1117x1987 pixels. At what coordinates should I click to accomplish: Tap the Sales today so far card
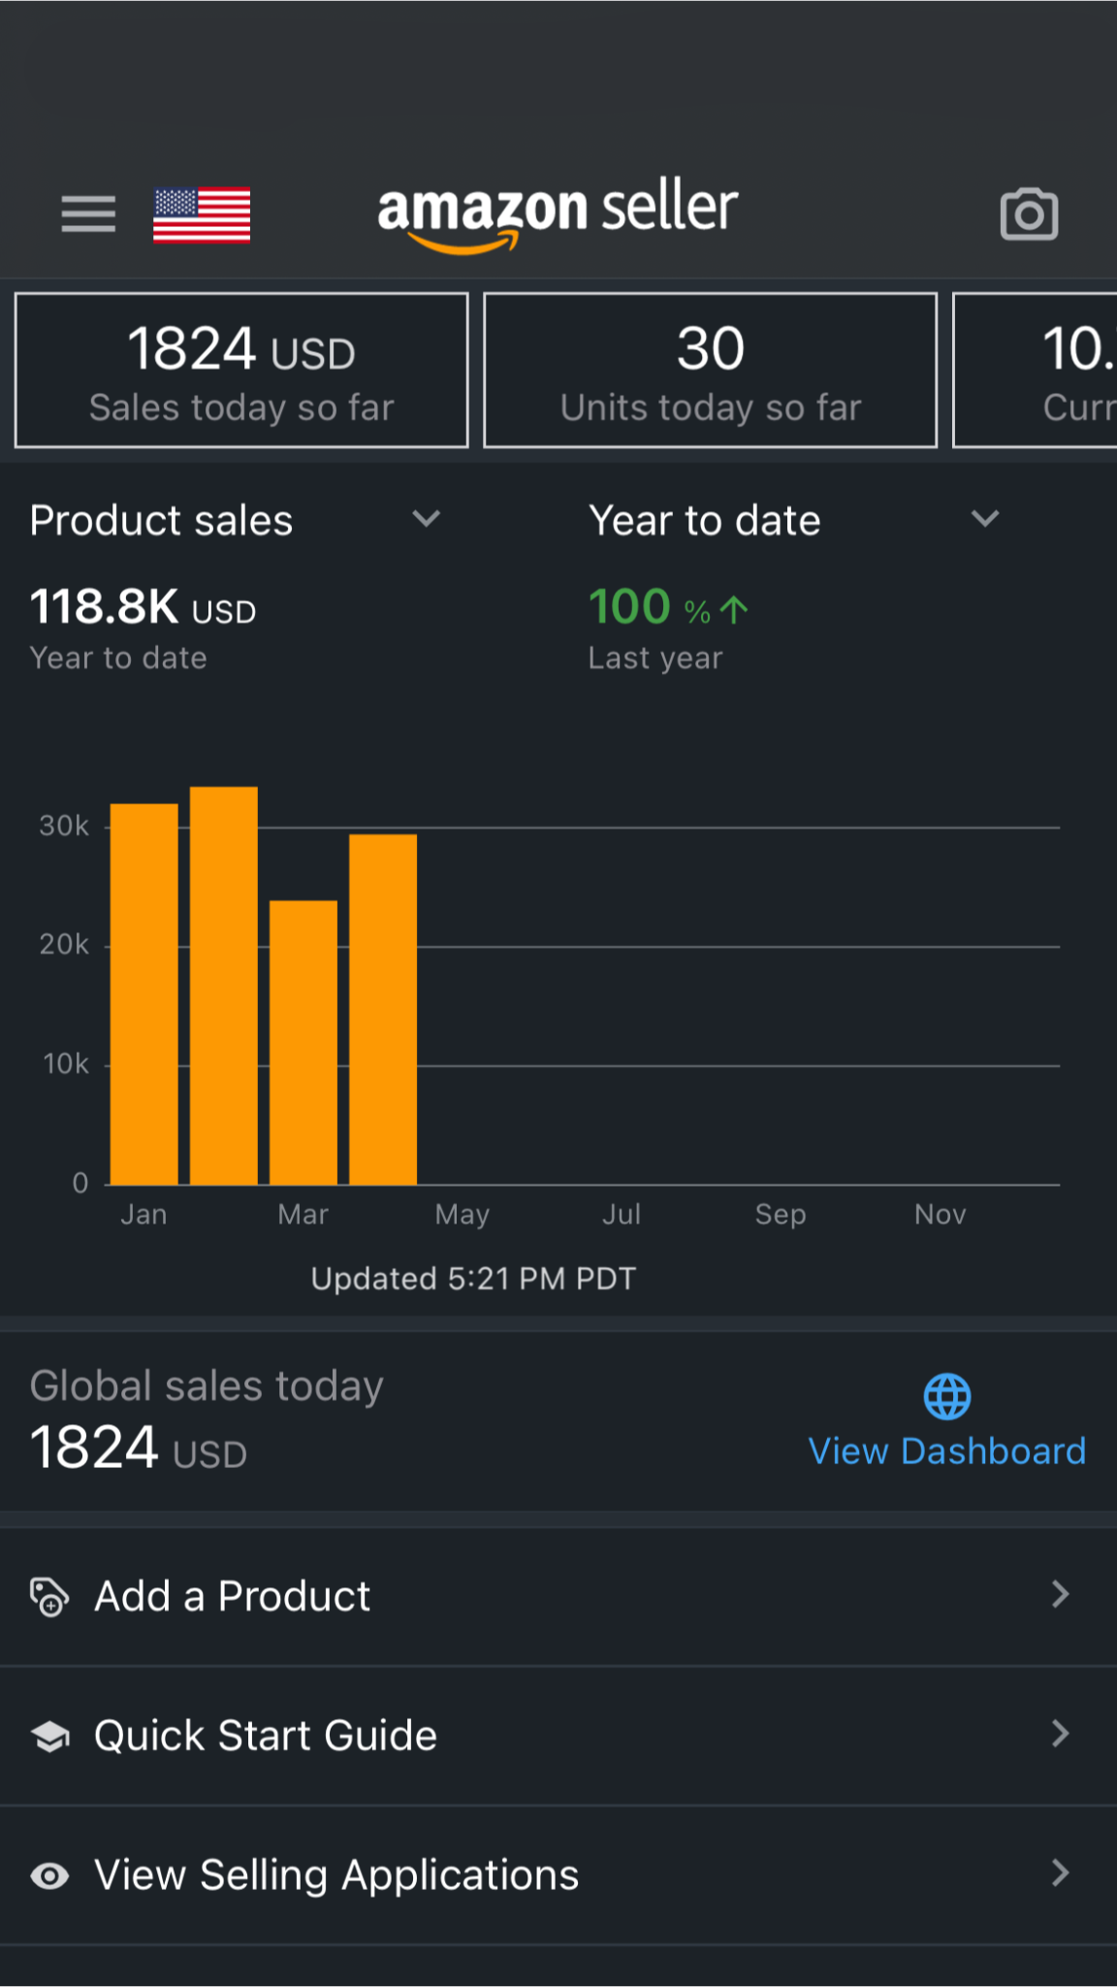(x=241, y=371)
